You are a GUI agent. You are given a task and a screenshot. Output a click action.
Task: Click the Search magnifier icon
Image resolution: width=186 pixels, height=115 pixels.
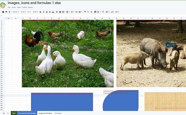pyautogui.click(x=88, y=12)
